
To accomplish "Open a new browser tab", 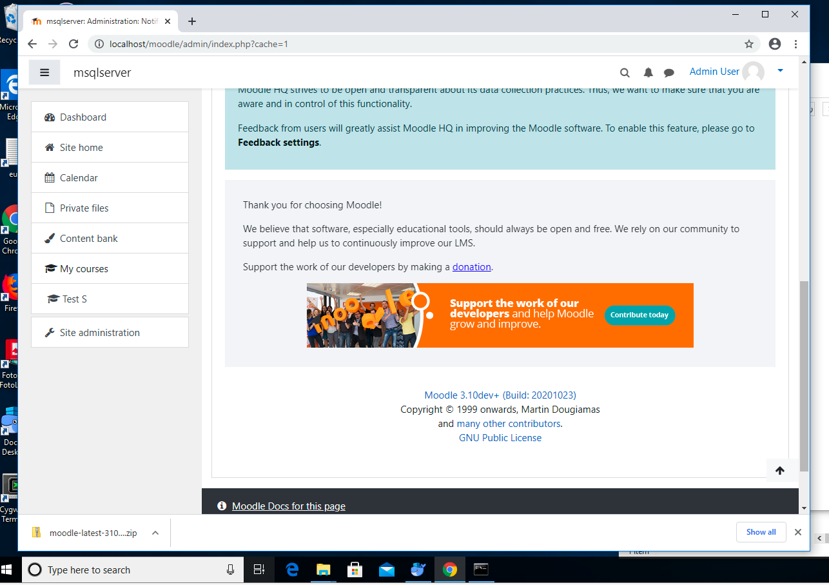I will 191,21.
